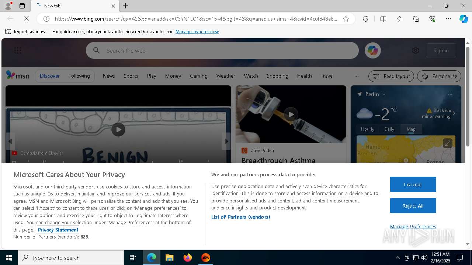Open Browser essentials icon
The height and width of the screenshot is (265, 472).
(432, 19)
